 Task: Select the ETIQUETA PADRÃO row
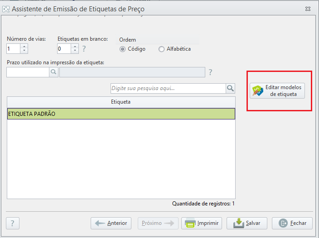121,114
